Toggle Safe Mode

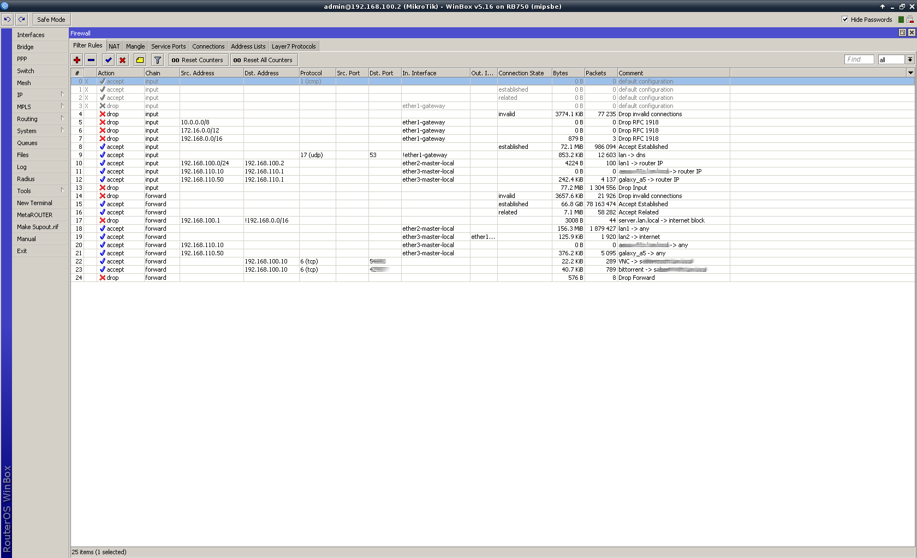point(51,19)
